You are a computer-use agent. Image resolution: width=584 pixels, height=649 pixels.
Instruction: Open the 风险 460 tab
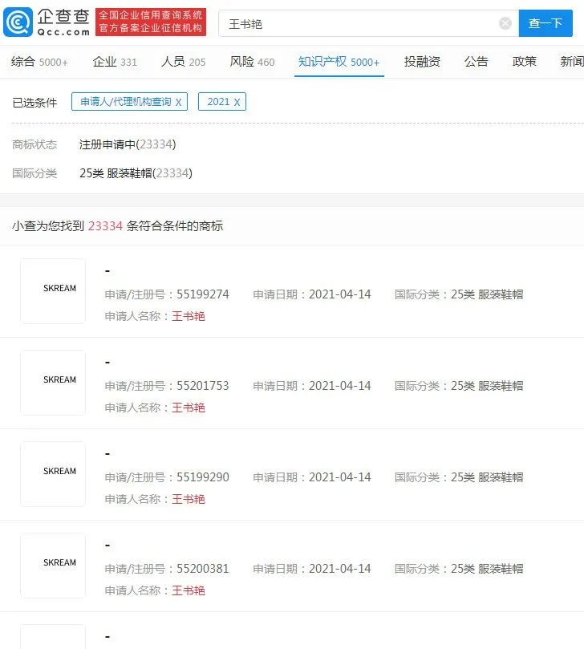(x=252, y=62)
